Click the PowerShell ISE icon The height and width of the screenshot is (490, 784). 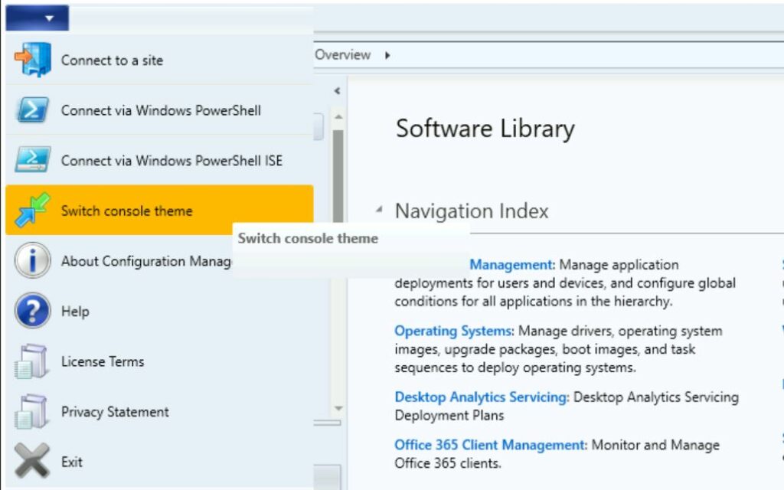pyautogui.click(x=32, y=159)
